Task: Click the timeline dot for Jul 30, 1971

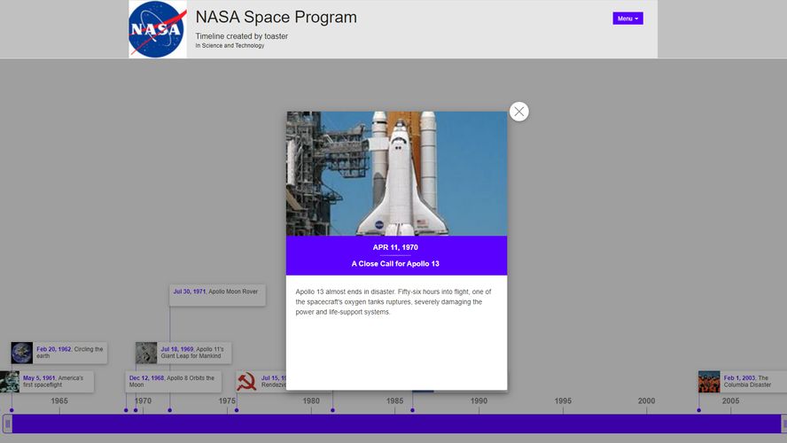Action: pos(170,410)
